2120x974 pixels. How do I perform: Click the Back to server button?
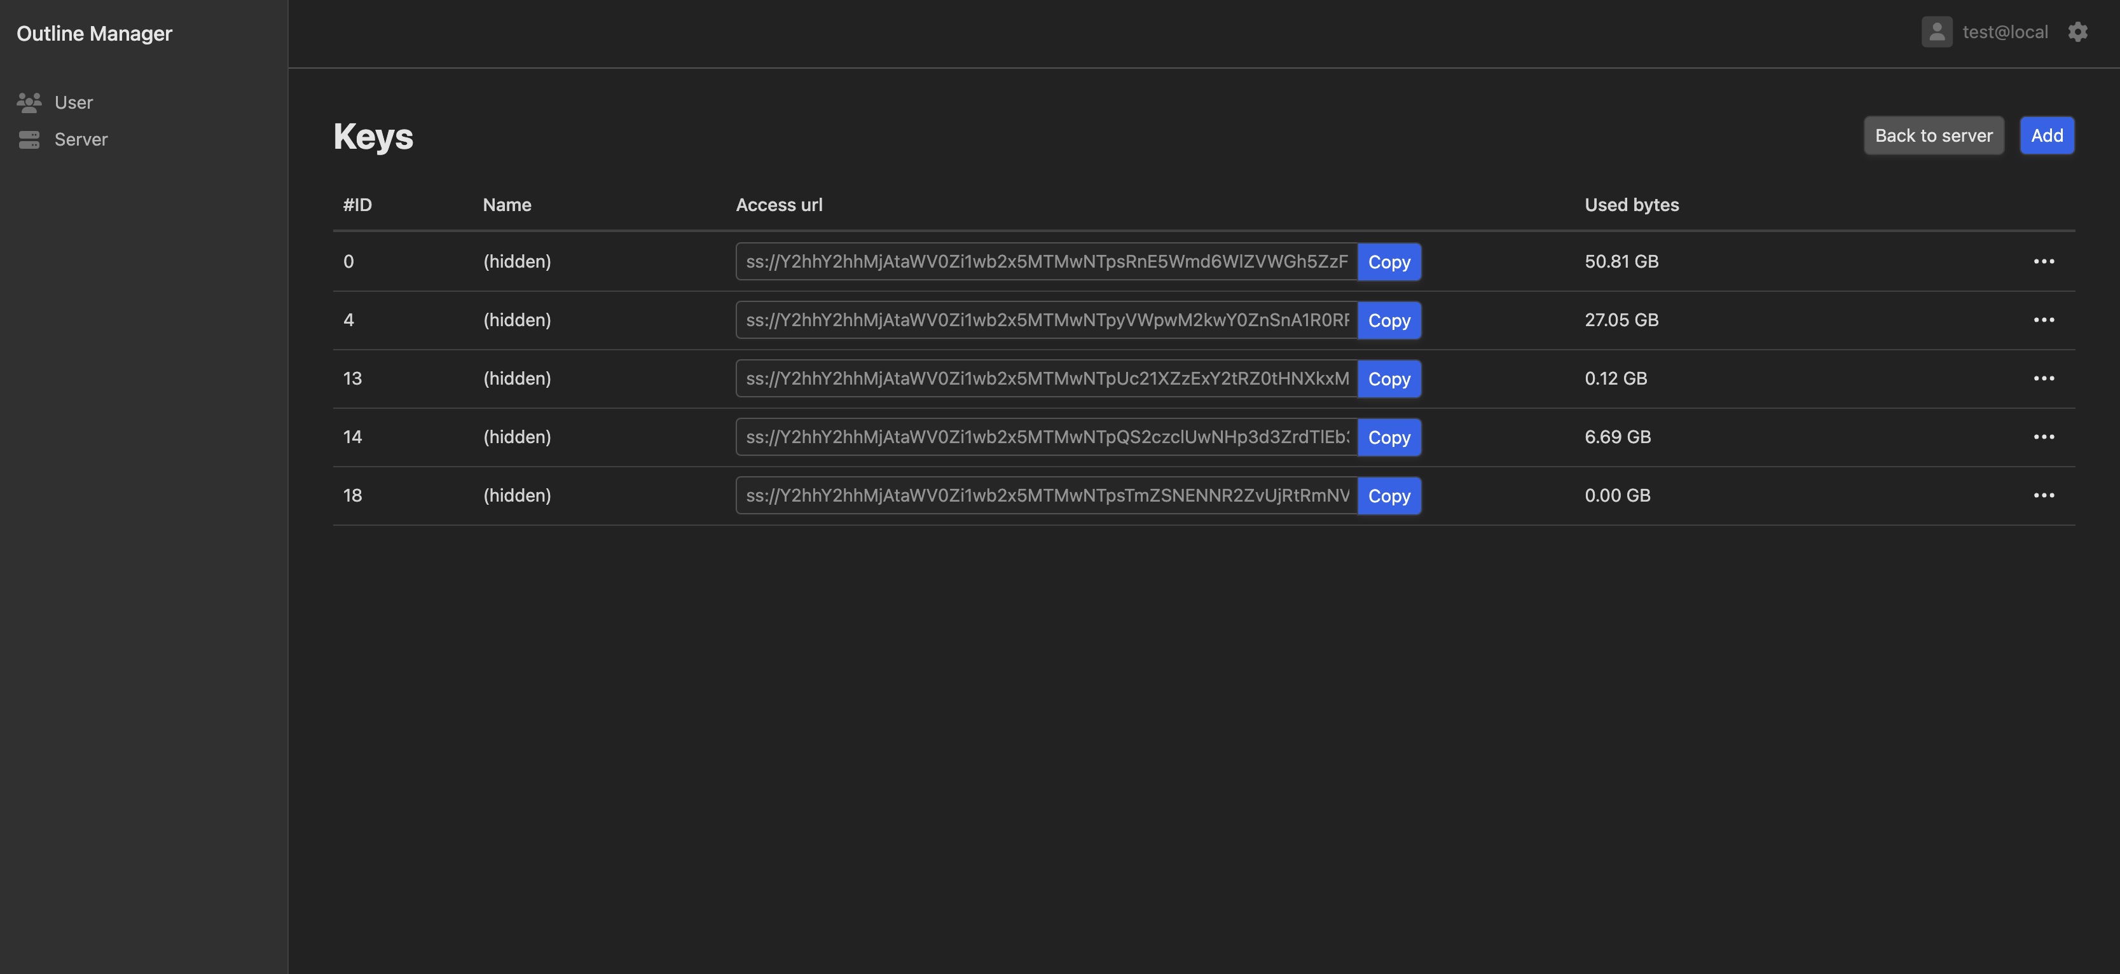point(1933,135)
